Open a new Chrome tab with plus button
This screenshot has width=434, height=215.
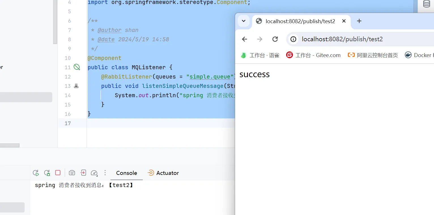tap(359, 21)
